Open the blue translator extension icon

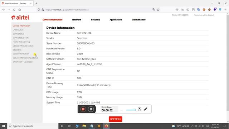point(199,10)
